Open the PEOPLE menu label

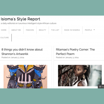point(88,30)
